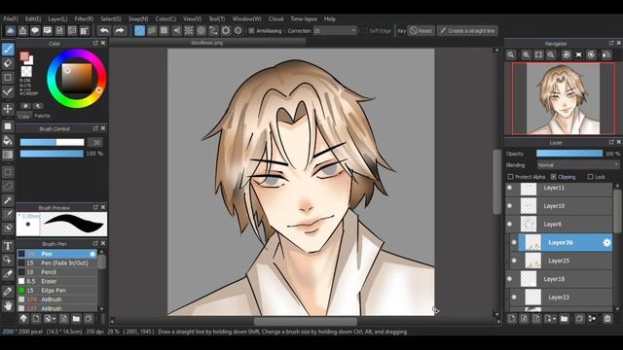Open Layer26 settings gear
This screenshot has height=350, width=623.
pos(606,242)
